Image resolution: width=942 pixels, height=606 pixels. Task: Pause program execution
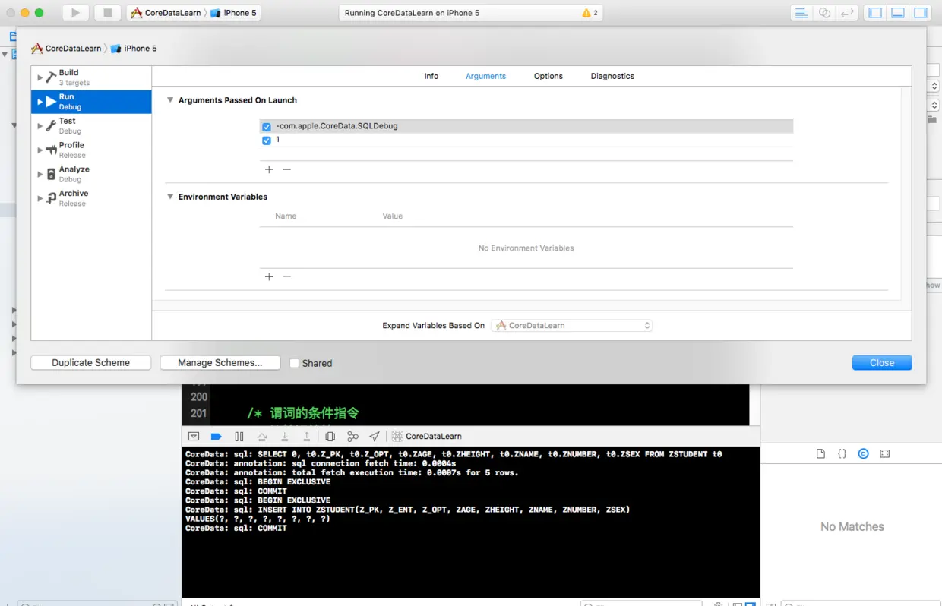239,437
